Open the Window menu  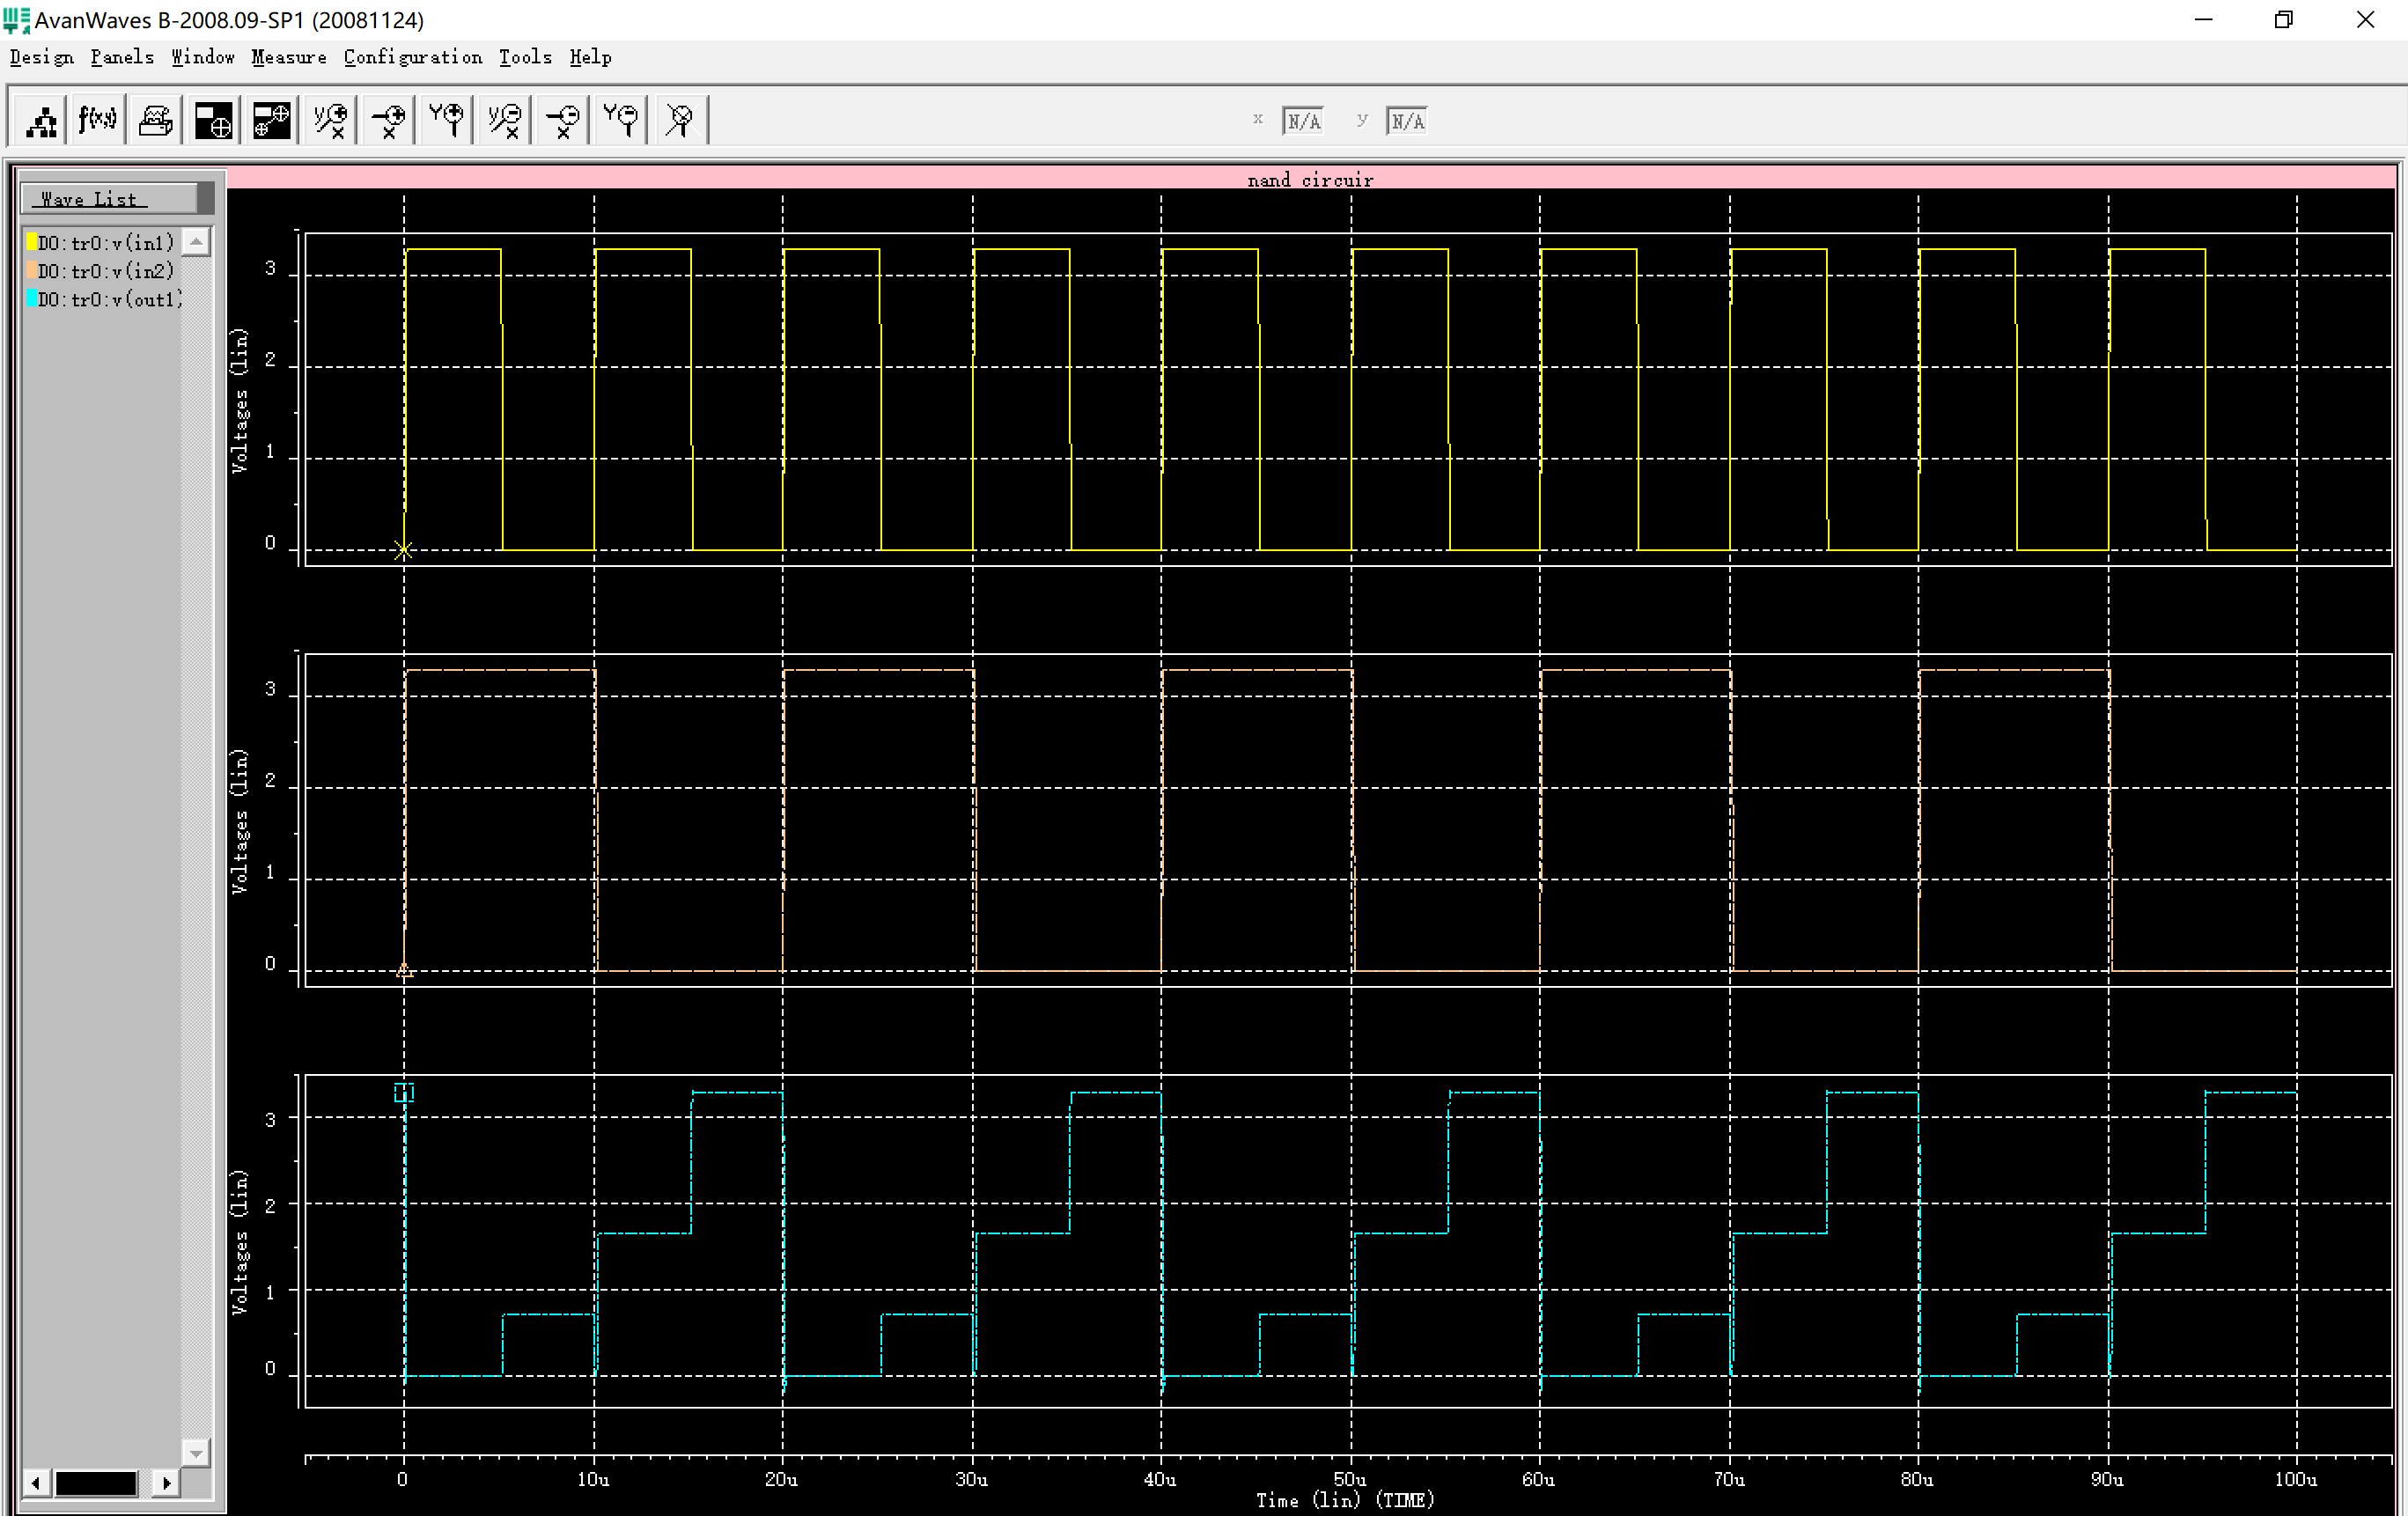(x=202, y=57)
